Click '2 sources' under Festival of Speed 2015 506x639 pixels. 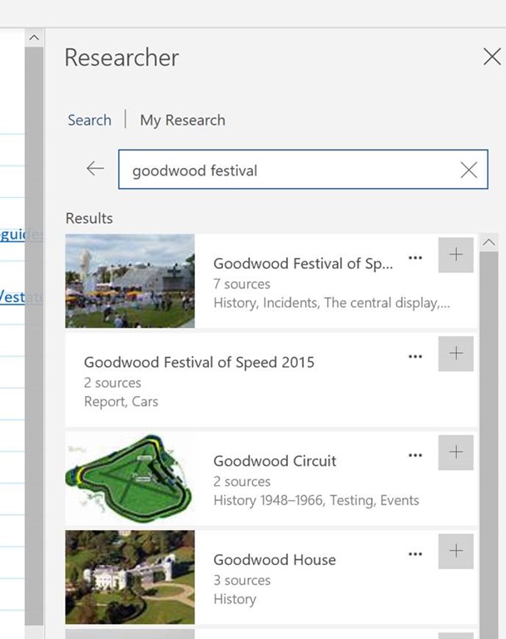(112, 383)
